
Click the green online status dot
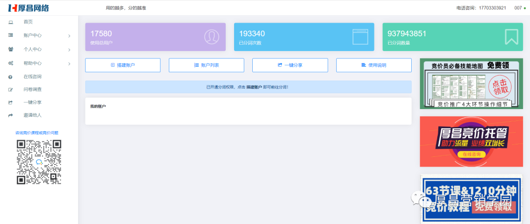pos(525,8)
